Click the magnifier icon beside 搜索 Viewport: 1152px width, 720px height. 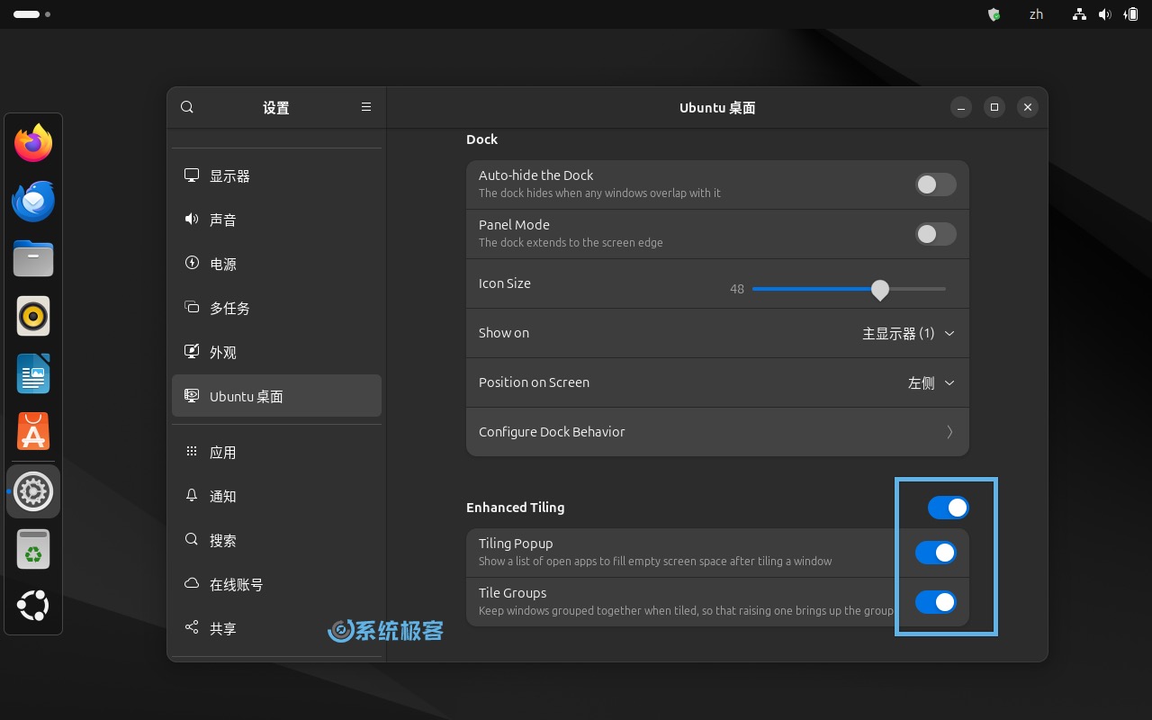(x=192, y=540)
